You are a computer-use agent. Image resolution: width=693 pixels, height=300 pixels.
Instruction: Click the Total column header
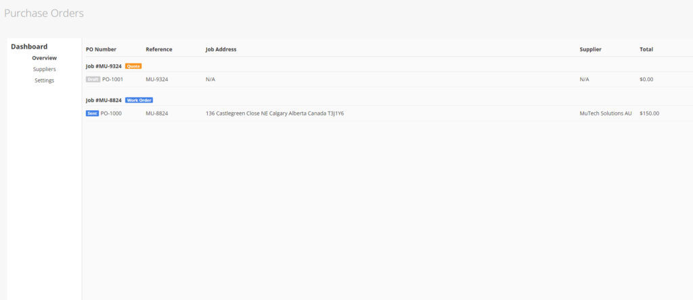point(646,49)
